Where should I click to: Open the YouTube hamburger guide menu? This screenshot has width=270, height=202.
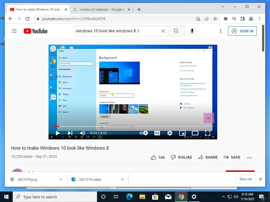click(x=14, y=31)
